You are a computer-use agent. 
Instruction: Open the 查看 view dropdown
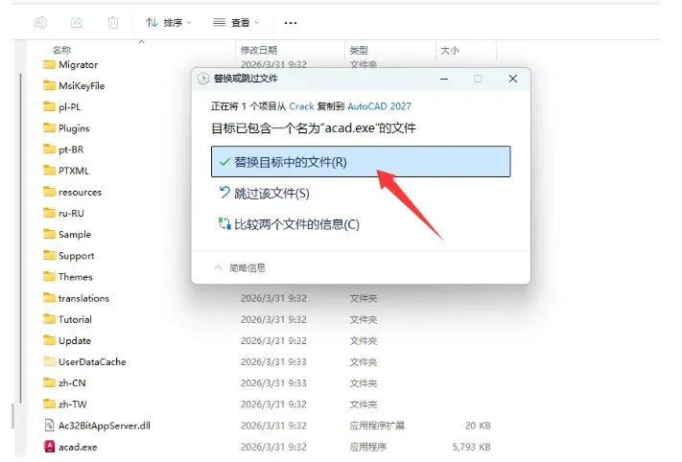click(x=236, y=23)
